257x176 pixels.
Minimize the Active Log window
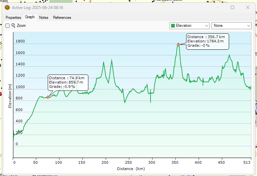(217, 7)
